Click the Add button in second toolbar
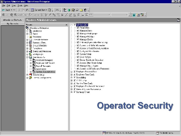This screenshot has height=136, width=181. click(6, 15)
